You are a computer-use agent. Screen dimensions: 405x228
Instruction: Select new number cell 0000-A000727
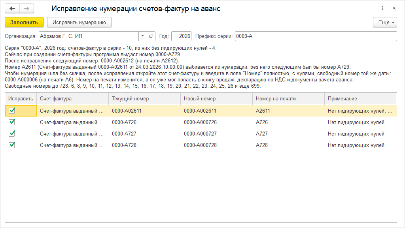click(x=216, y=134)
